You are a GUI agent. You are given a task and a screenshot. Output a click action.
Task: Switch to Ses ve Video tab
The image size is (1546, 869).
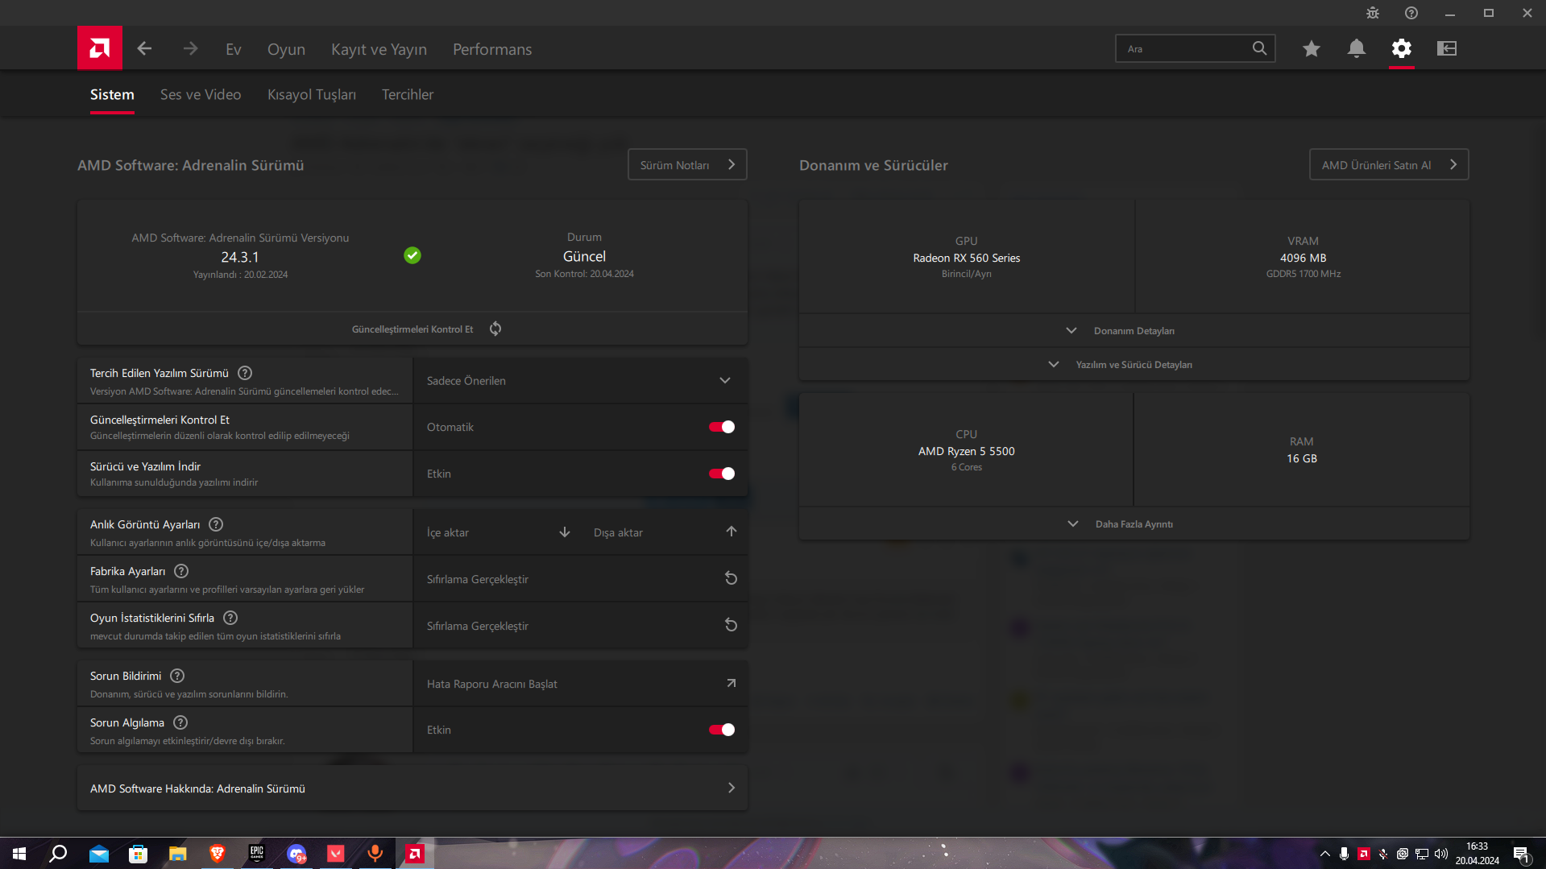(x=201, y=94)
